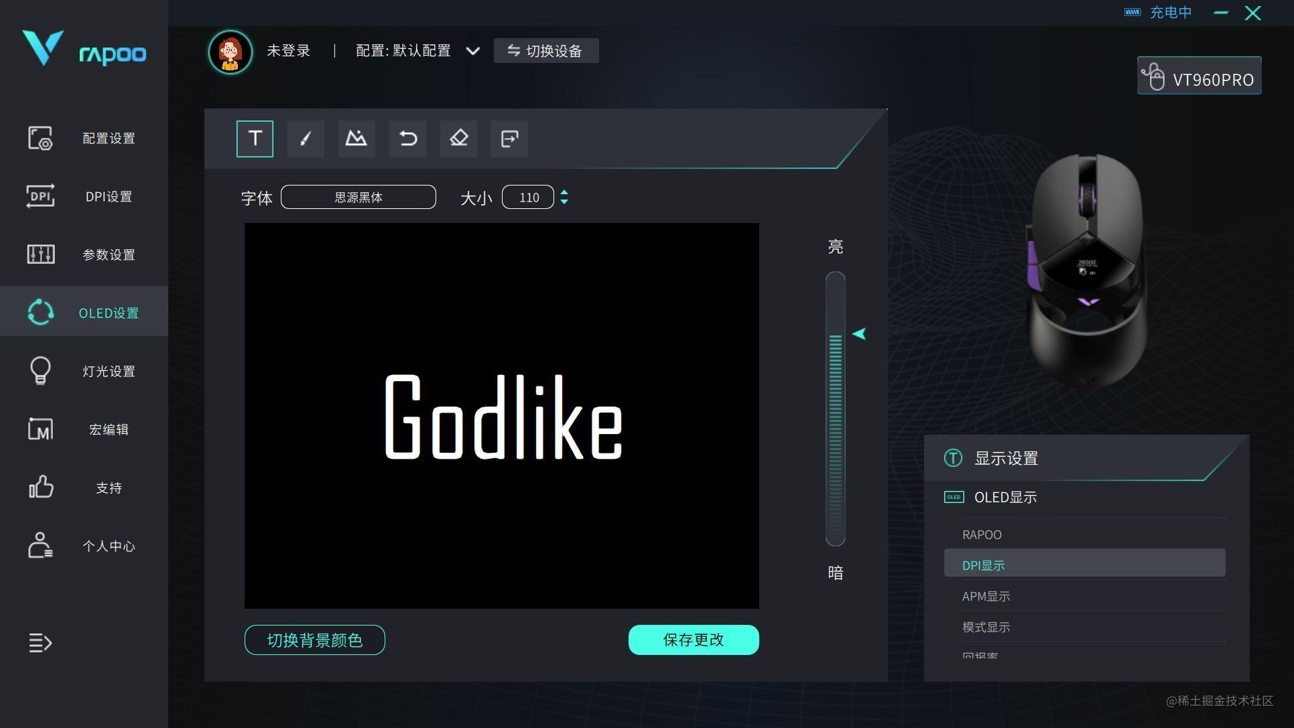Collapse sidebar with bottom menu icon
Viewport: 1294px width, 728px height.
click(x=40, y=643)
